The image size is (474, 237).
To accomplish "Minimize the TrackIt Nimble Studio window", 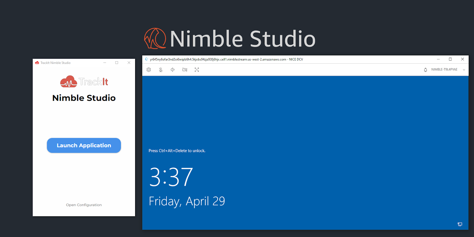I will point(105,63).
